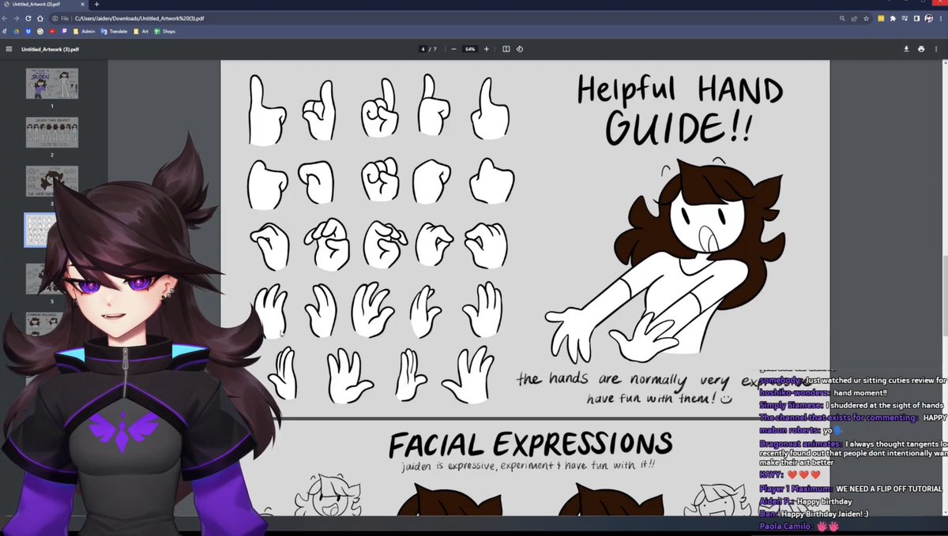Open the Extensions puzzle piece menu
This screenshot has width=948, height=536.
click(x=893, y=18)
